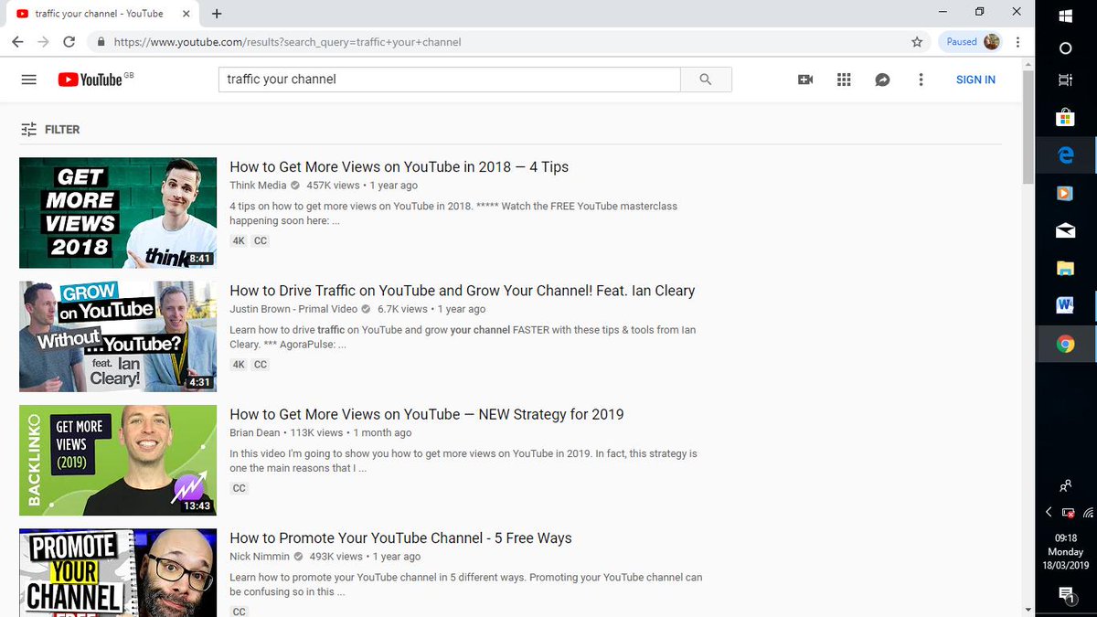
Task: Open Microsoft Edge from taskbar
Action: coord(1065,155)
